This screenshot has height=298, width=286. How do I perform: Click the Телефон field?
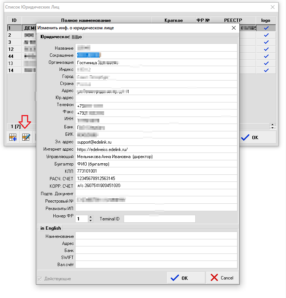point(156,106)
